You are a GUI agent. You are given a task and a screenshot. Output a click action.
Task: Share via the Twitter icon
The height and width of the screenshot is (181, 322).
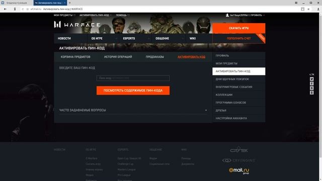pos(312,79)
